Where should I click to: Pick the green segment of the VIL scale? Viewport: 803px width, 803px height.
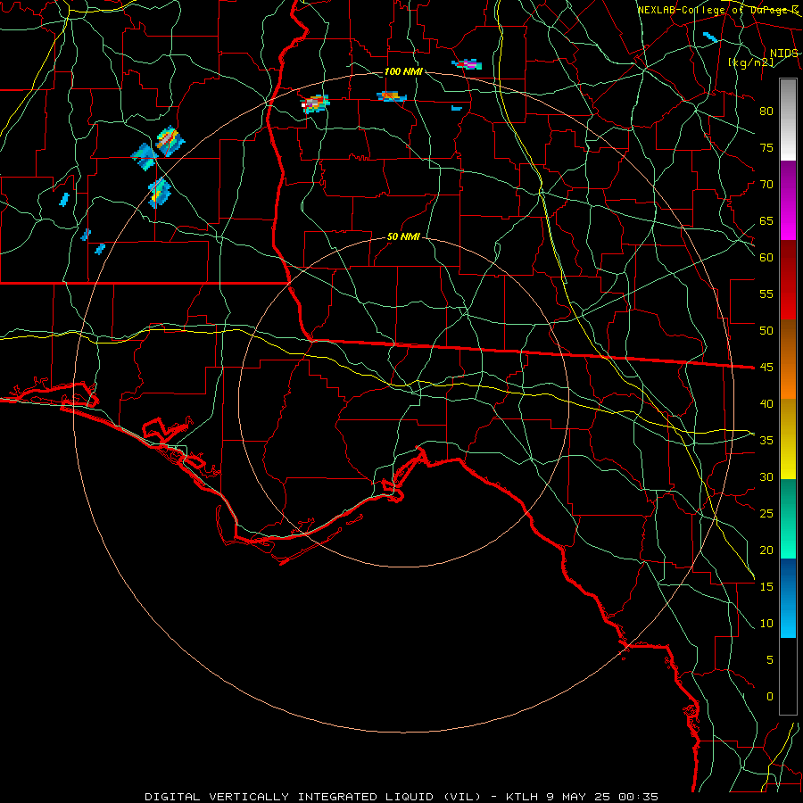pyautogui.click(x=788, y=518)
